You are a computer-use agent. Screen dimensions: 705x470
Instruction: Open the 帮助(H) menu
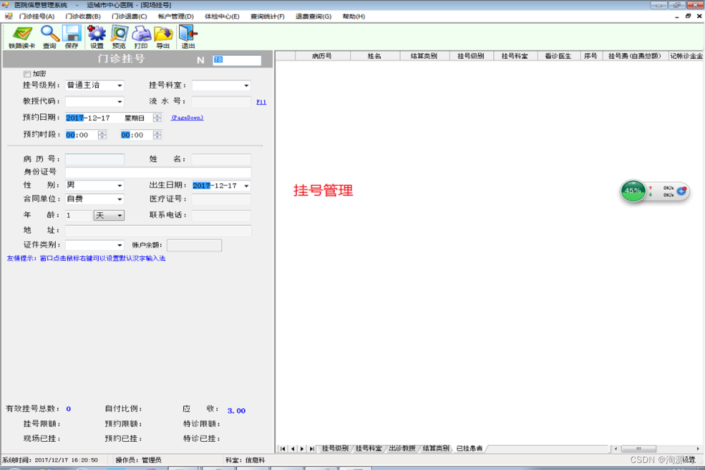click(354, 16)
